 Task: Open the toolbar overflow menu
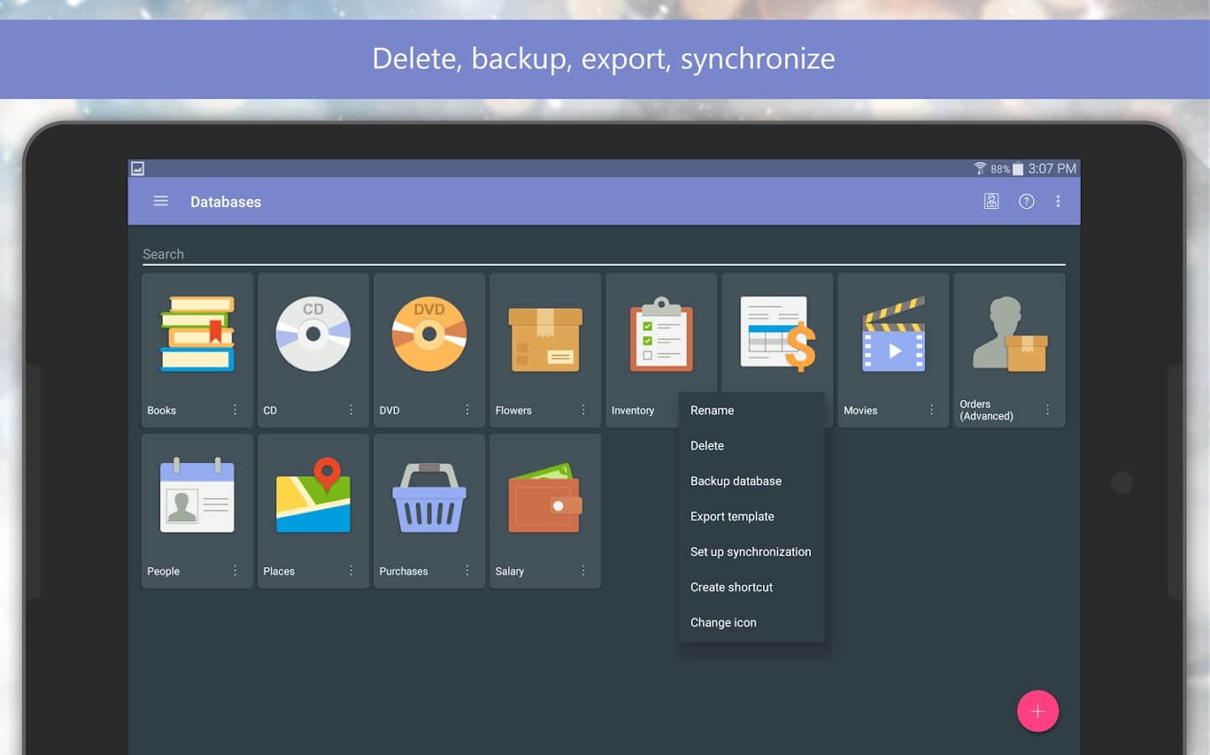point(1058,201)
